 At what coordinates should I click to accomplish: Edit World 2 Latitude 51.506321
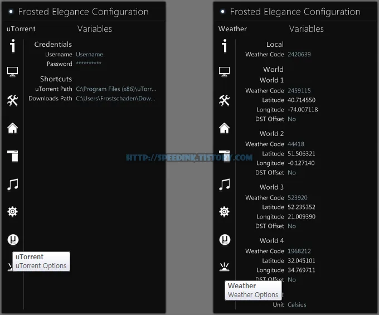pyautogui.click(x=301, y=153)
